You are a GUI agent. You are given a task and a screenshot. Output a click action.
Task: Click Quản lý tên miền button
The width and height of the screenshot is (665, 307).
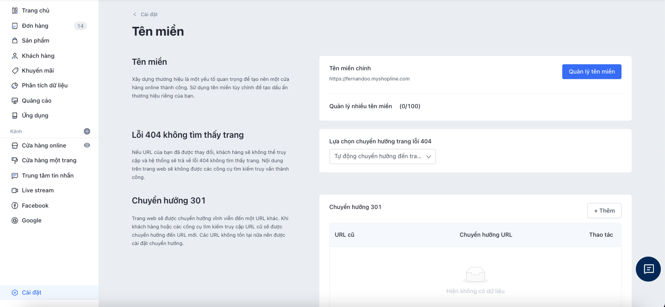coord(591,72)
